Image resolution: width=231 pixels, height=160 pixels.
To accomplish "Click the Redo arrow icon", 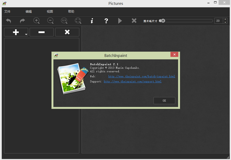I will [23, 21].
